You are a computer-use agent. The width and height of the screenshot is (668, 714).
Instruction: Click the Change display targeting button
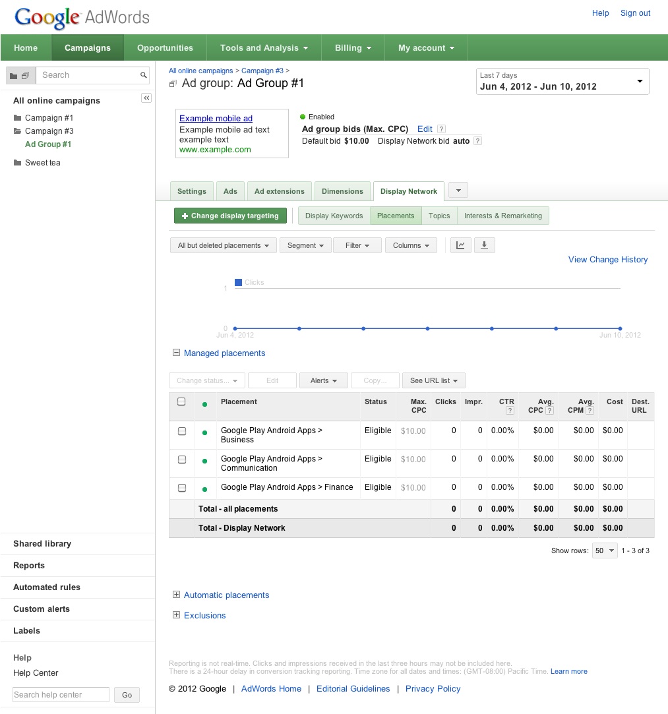coord(230,216)
